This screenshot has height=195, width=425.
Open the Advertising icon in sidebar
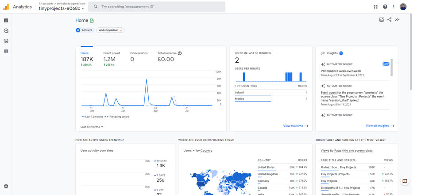(x=6, y=41)
